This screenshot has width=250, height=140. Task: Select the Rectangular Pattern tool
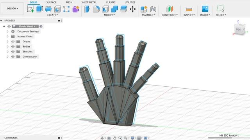tap(66, 9)
